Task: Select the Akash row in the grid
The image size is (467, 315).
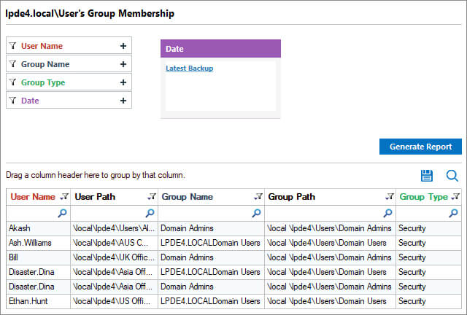Action: (x=233, y=228)
